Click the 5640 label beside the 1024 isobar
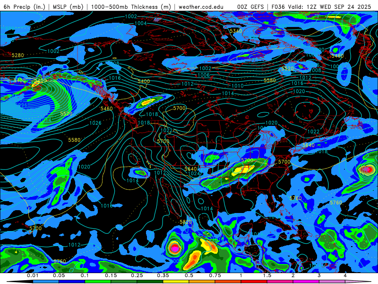The height and width of the screenshot is (284, 378). coord(190,169)
